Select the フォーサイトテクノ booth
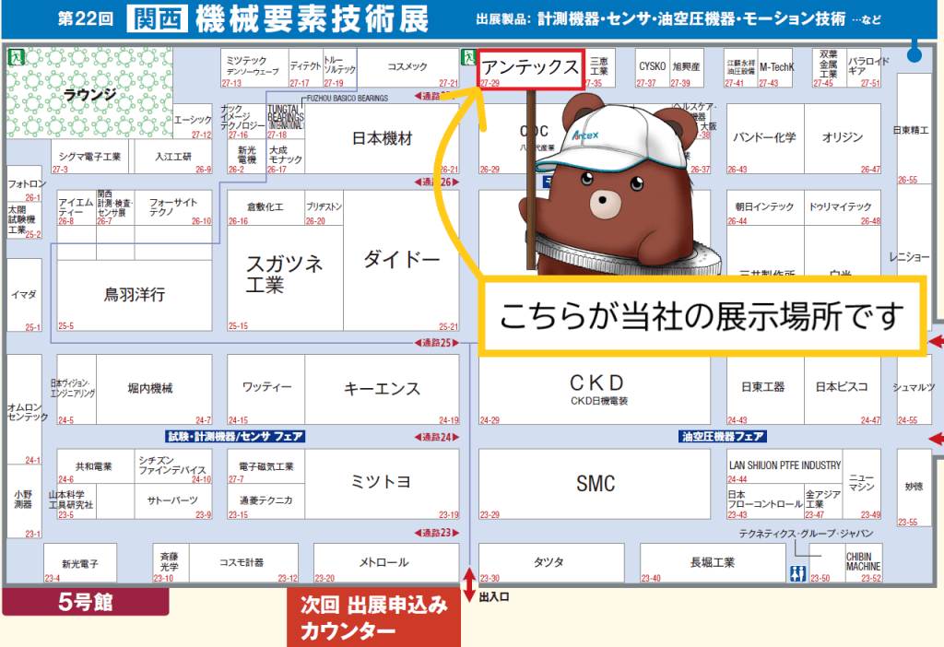 (173, 208)
